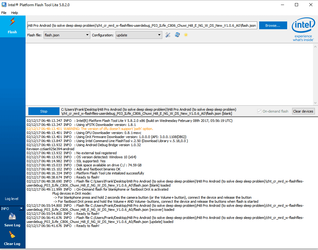This screenshot has width=318, height=250.
Task: Click the "Plug devices in DnX mode:" line
Action: coord(72,193)
